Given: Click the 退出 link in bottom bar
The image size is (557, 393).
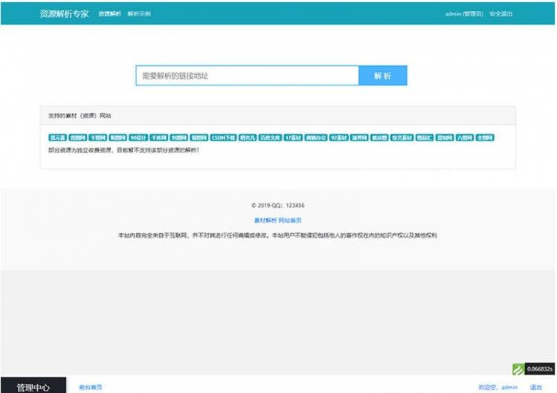Looking at the screenshot, I should (x=536, y=387).
